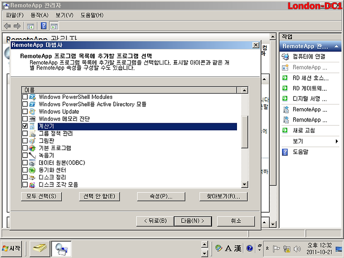Check the Active Directory 모듈 checkbox
The image size is (344, 258).
point(25,104)
